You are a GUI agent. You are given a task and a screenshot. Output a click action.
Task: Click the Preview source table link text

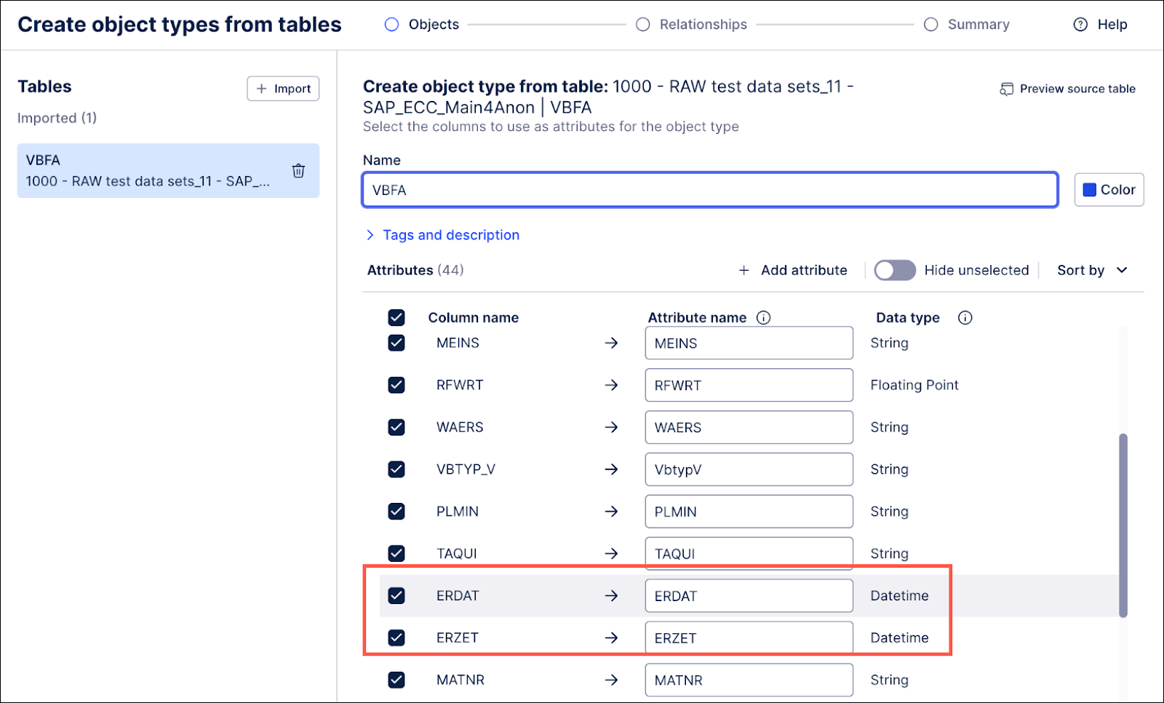click(x=1077, y=89)
